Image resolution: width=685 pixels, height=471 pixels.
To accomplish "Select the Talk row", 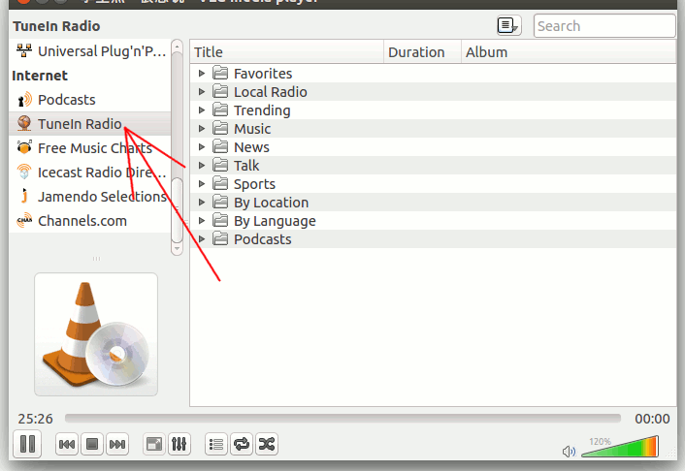I will (433, 166).
